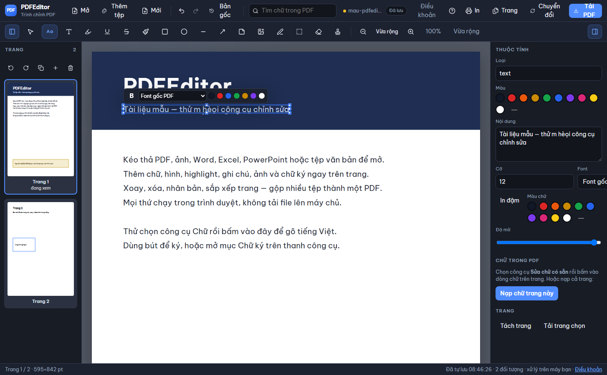Rotate page counterclockwise in Trang panel
The height and width of the screenshot is (375, 607).
[x=11, y=68]
